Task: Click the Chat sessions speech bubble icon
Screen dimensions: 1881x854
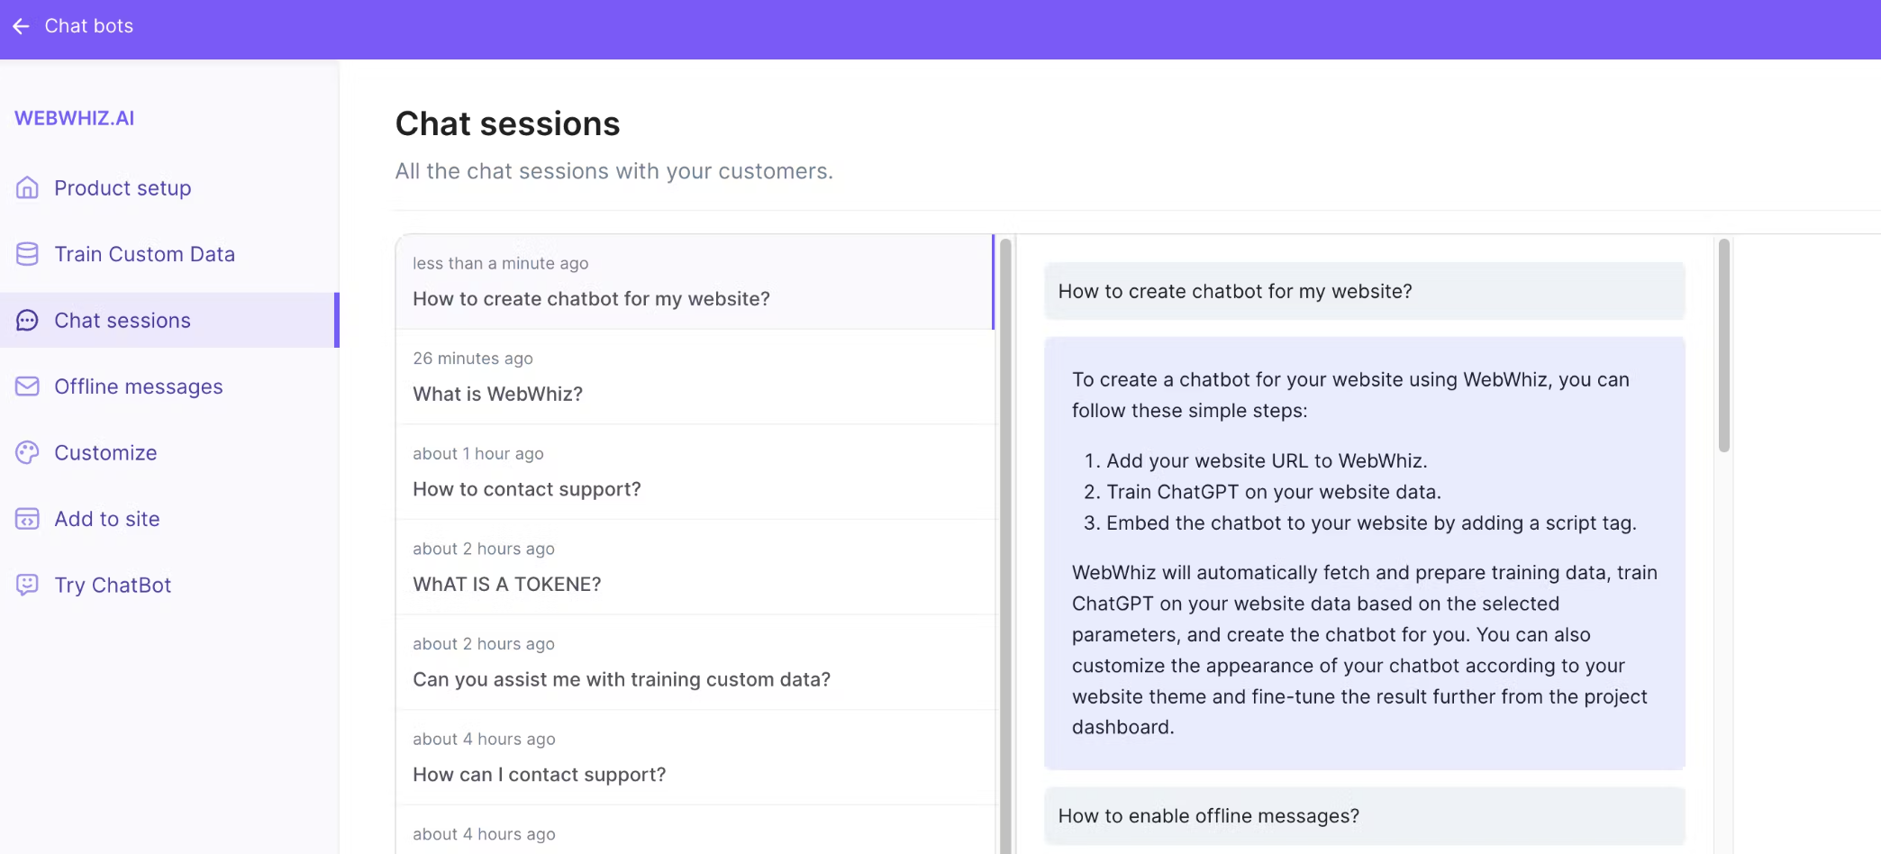Action: pos(28,321)
